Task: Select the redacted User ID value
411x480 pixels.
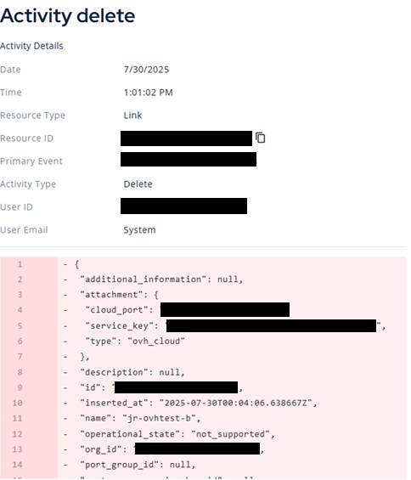Action: click(183, 206)
